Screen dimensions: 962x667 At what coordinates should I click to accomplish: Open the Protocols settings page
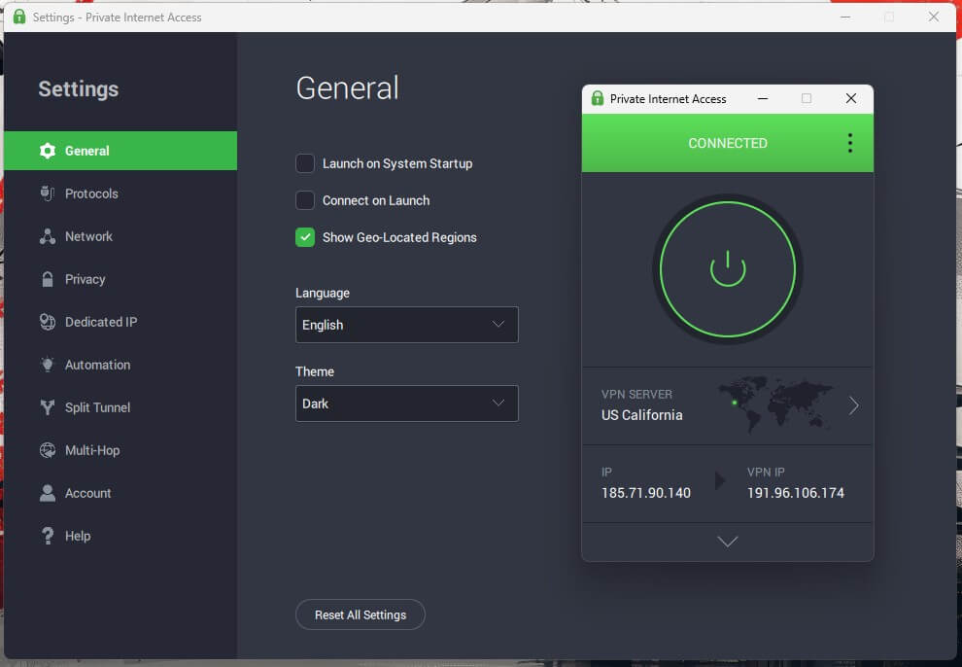pos(120,193)
